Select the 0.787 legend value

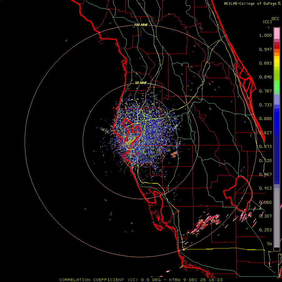tap(265, 91)
